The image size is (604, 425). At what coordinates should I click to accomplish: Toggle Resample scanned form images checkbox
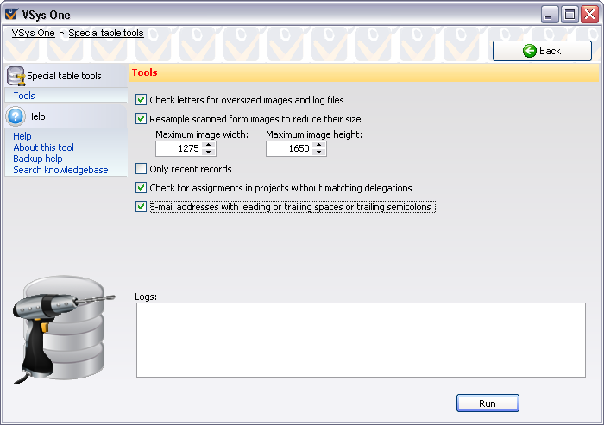141,119
